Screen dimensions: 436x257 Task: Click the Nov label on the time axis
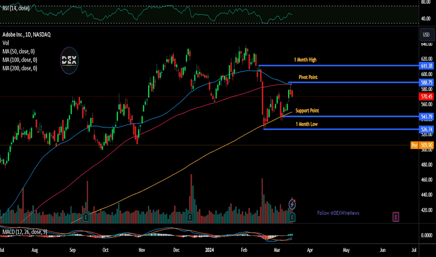tap(142, 250)
